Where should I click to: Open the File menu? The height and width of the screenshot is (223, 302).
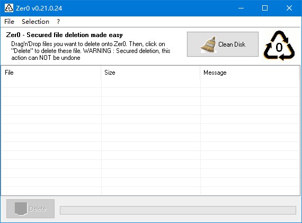(9, 22)
